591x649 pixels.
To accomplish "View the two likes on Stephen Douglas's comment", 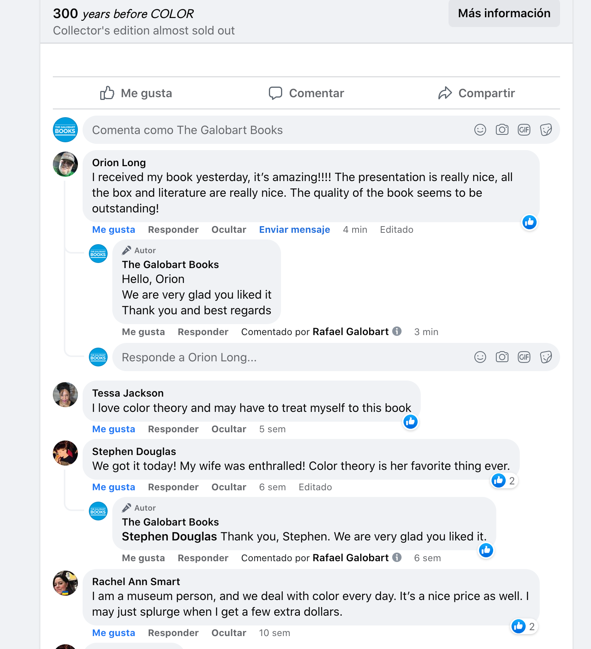I will tap(504, 480).
